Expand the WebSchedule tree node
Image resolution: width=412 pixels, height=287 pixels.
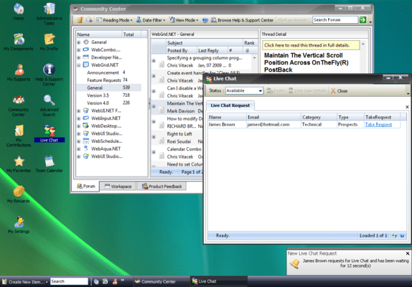[78, 141]
